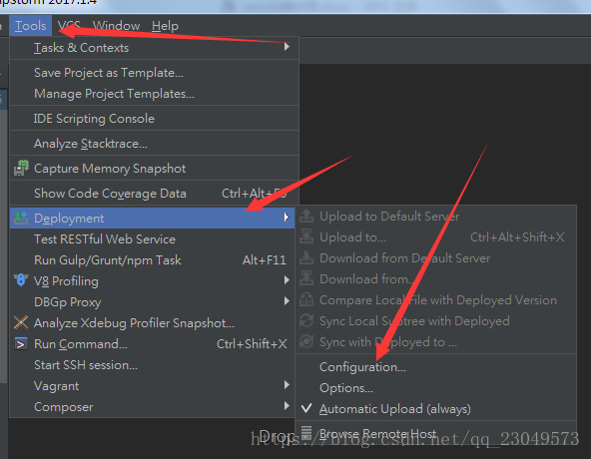Choose Upload to... entry text
Screen dimensions: 591x459
tap(352, 237)
